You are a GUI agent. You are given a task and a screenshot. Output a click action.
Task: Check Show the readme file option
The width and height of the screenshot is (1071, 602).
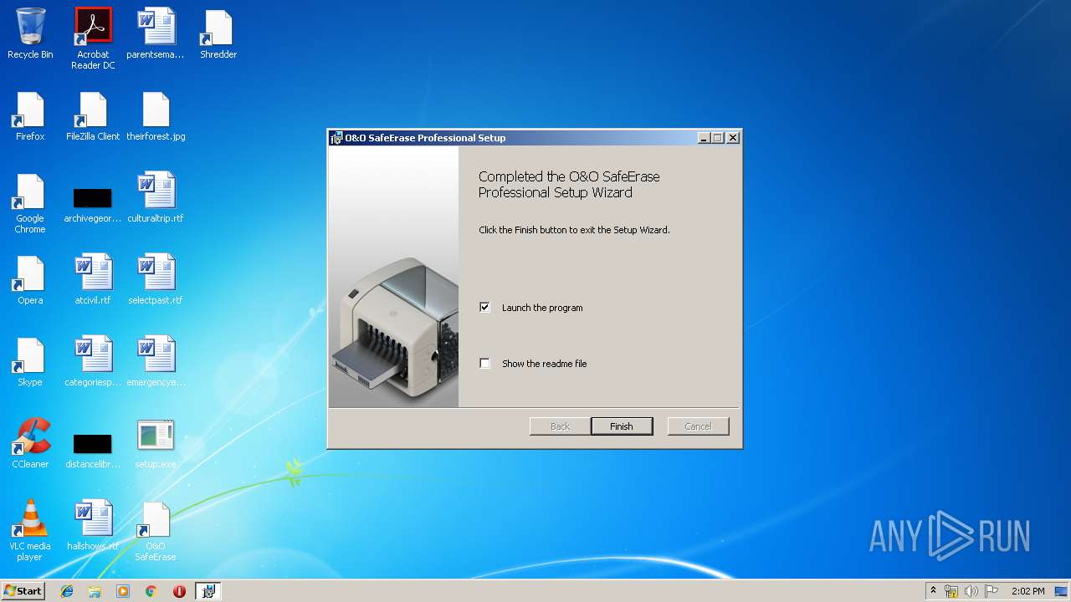coord(484,363)
